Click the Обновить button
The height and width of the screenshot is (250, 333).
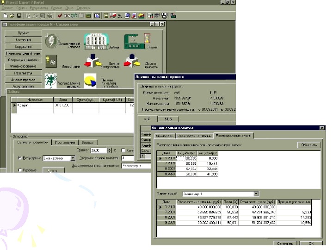[309, 145]
